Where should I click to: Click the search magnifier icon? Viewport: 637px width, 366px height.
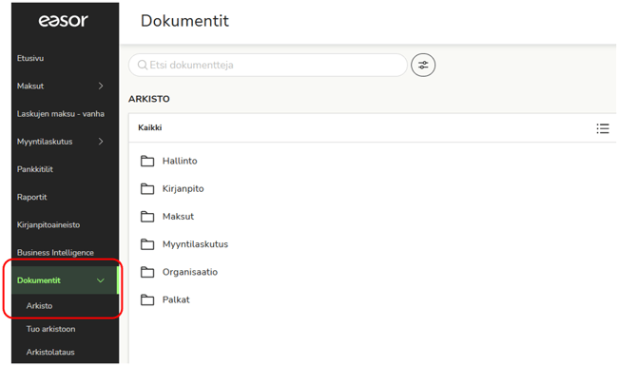click(143, 65)
